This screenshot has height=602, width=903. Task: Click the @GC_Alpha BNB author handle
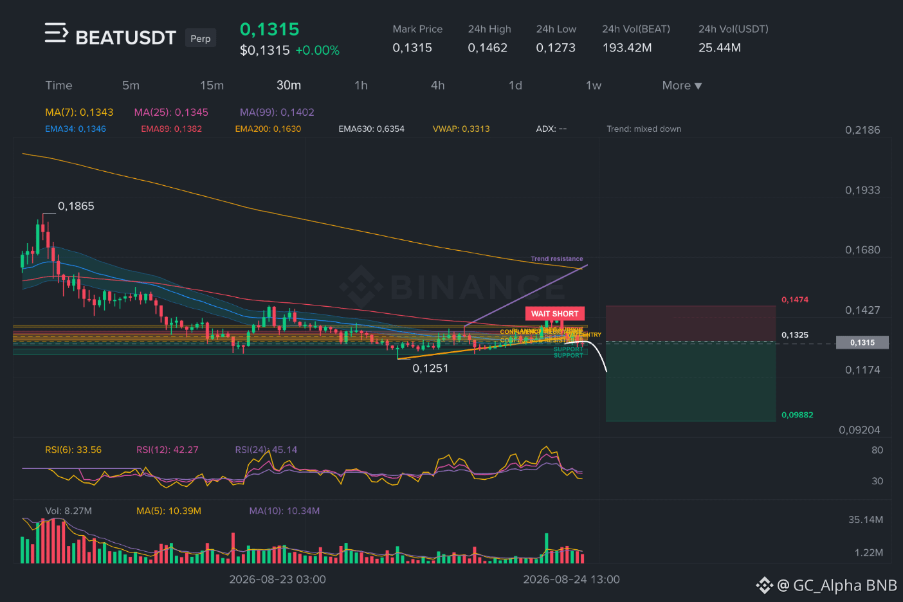pyautogui.click(x=837, y=585)
